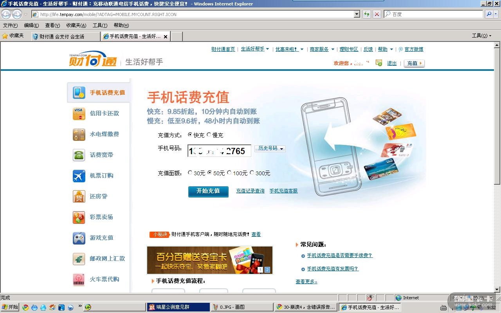Viewport: 501px width, 313px height.
Task: Click the train ticket icon
Action: 79,279
